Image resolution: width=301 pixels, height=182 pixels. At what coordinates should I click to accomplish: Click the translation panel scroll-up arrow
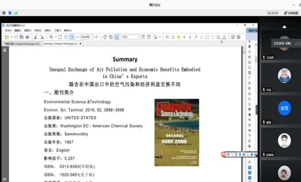click(256, 45)
